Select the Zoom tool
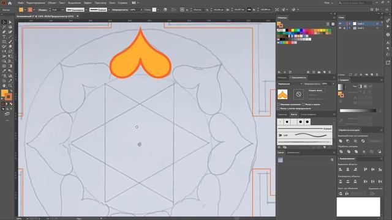Image resolution: width=392 pixels, height=220 pixels. 10,86
